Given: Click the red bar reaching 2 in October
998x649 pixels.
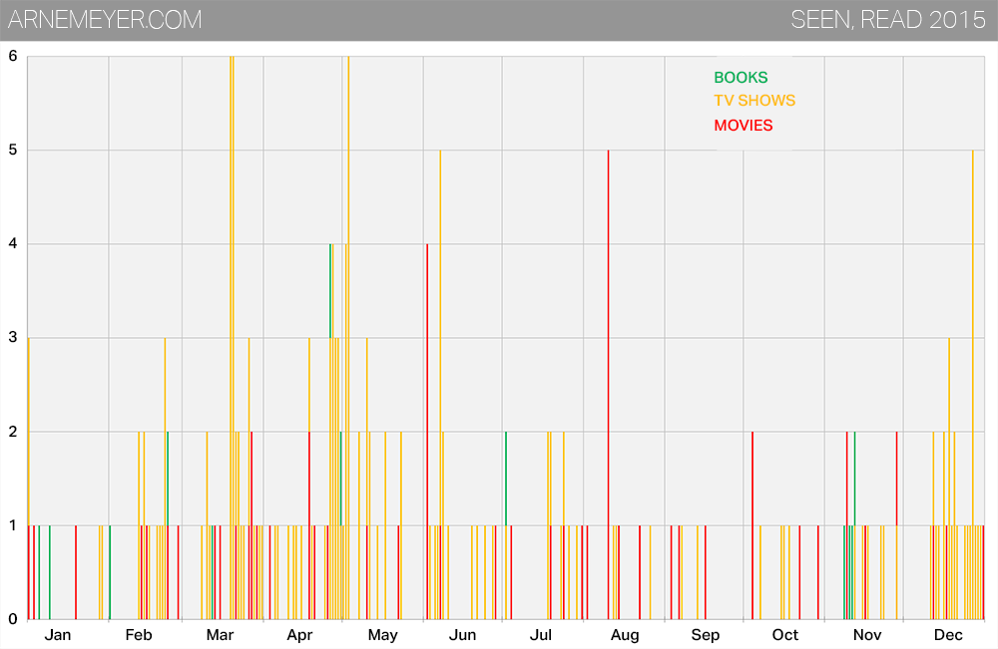Looking at the screenshot, I should pyautogui.click(x=752, y=525).
